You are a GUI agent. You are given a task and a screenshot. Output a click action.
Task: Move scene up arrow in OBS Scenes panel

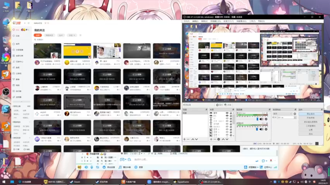193,139
